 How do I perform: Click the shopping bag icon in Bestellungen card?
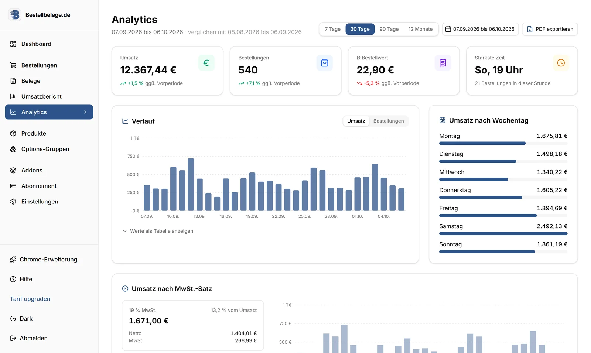(325, 63)
